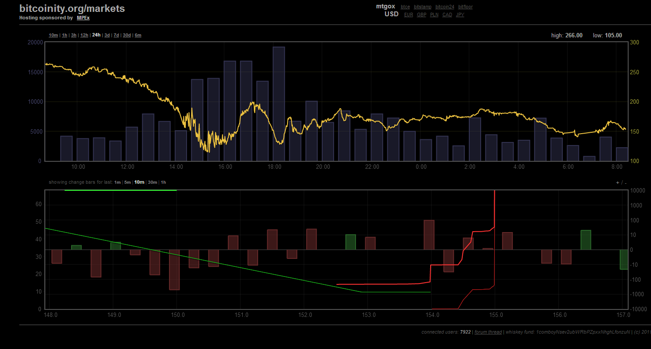Switch currency to JPY
This screenshot has height=349, width=651.
[460, 15]
